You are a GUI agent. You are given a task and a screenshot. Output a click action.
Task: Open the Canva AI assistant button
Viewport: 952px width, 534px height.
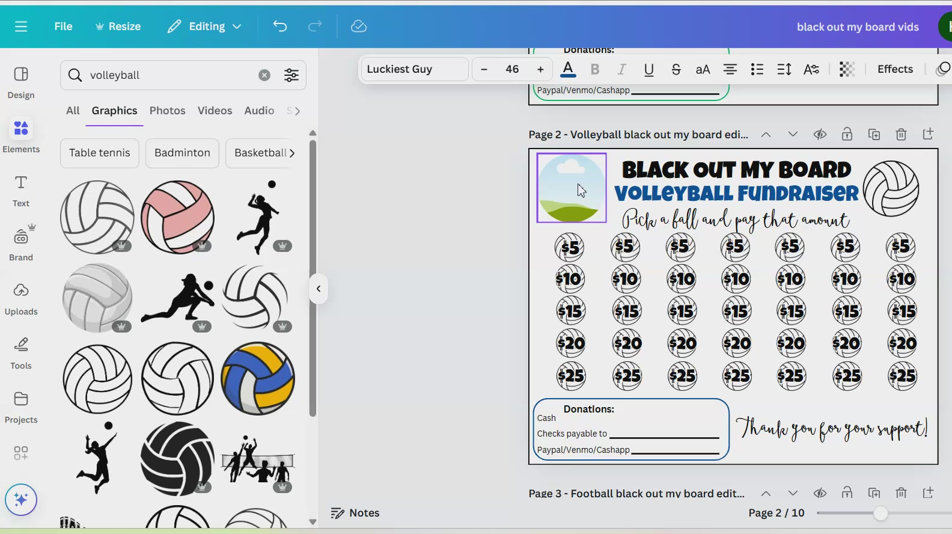pos(21,500)
